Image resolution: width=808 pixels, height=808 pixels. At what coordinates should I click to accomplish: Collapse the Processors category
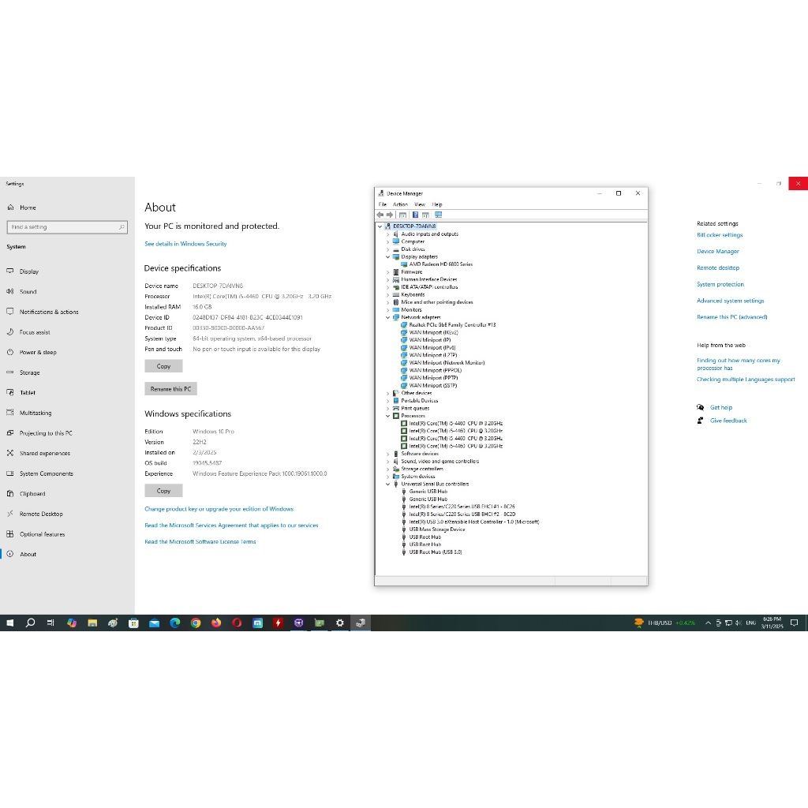click(387, 416)
